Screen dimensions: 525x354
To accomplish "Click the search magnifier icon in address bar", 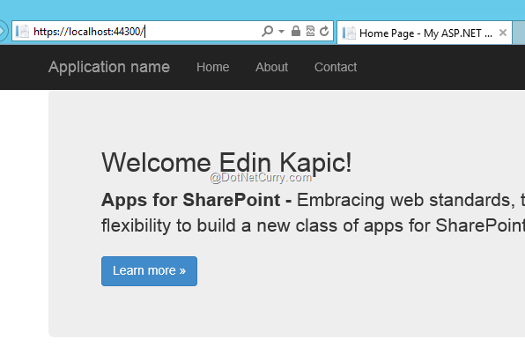I will coord(267,32).
